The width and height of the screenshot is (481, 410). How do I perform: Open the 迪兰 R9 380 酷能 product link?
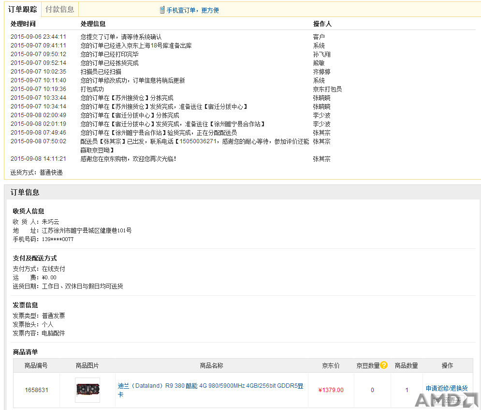point(210,390)
